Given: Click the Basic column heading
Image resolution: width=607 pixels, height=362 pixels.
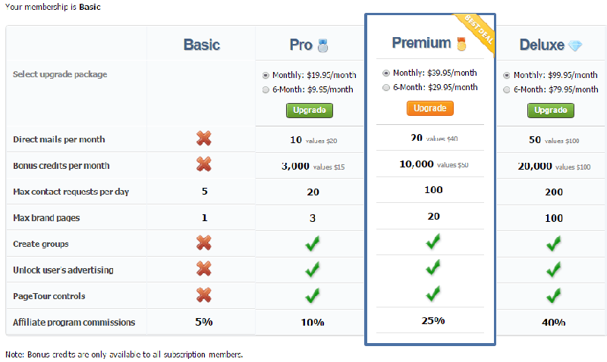Looking at the screenshot, I should coord(202,45).
